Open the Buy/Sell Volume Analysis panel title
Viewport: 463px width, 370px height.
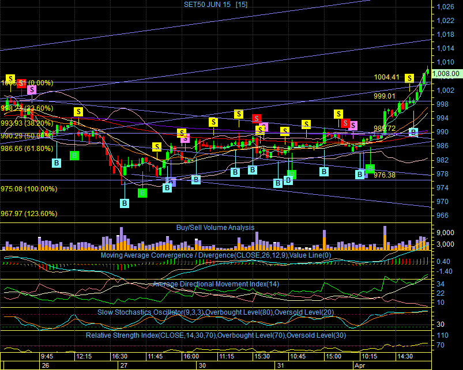pyautogui.click(x=215, y=228)
